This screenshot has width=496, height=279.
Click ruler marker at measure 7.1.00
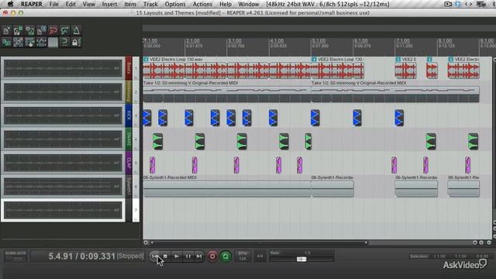403,41
